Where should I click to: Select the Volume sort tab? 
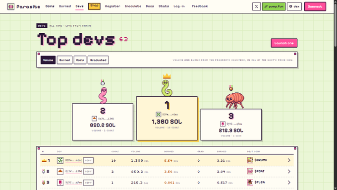[x=48, y=60]
